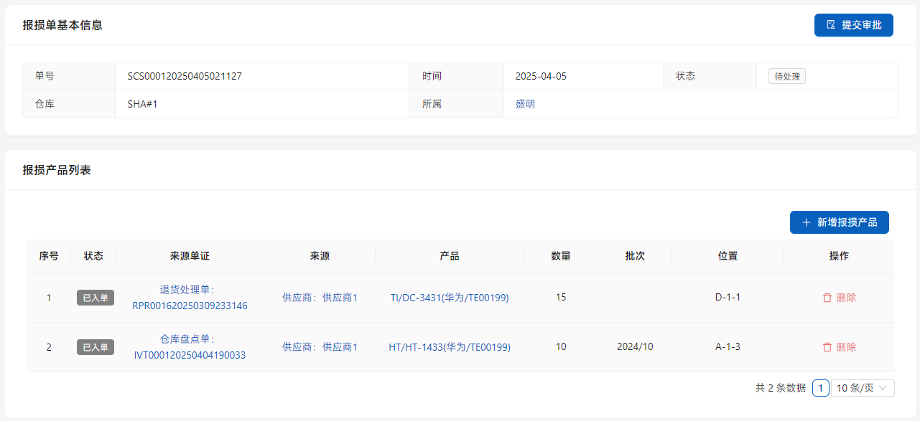Click the dropdown chevron of page size
This screenshot has height=421, width=920.
pos(883,388)
